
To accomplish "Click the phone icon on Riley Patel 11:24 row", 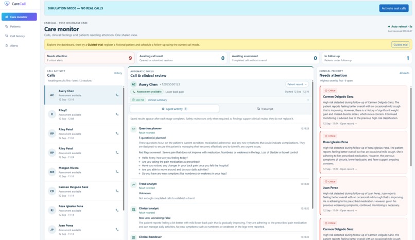I will [117, 152].
